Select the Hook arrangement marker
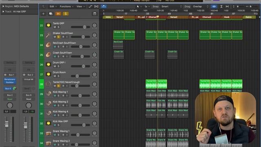Image resolution: width=261 pixels, height=147 pixels. [x=227, y=17]
